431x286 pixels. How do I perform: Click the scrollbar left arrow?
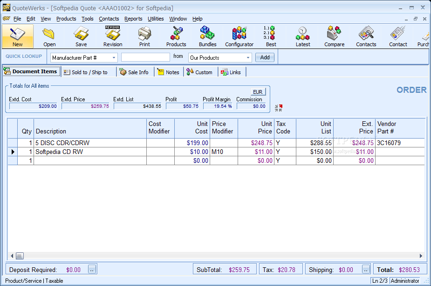[x=12, y=256]
